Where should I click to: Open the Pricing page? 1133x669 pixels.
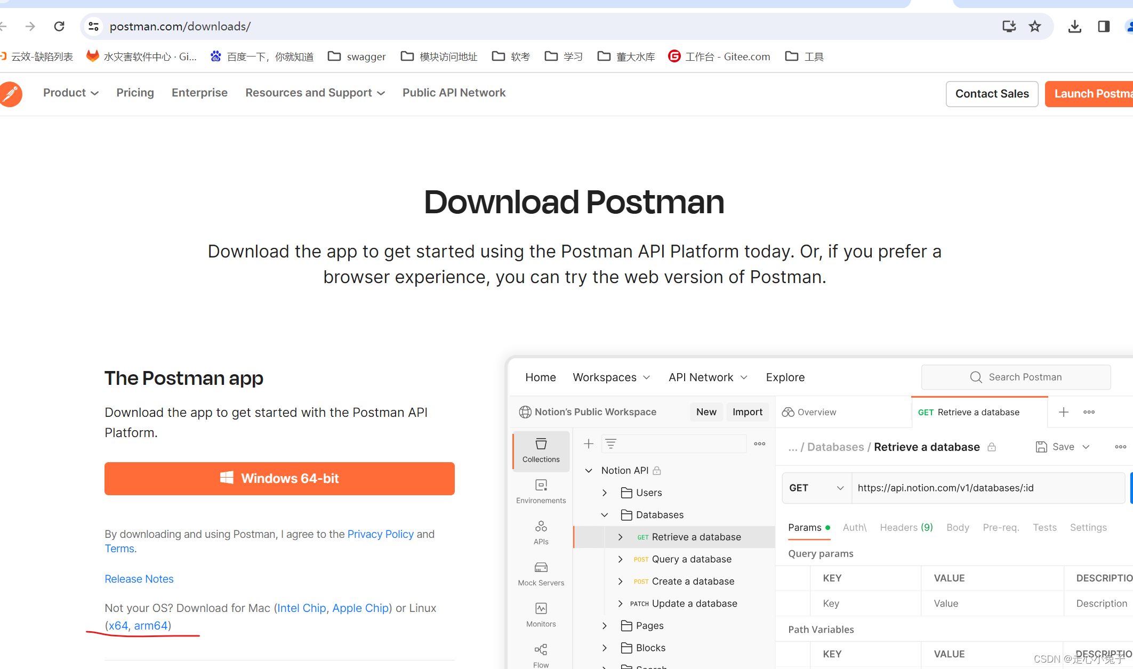point(135,93)
